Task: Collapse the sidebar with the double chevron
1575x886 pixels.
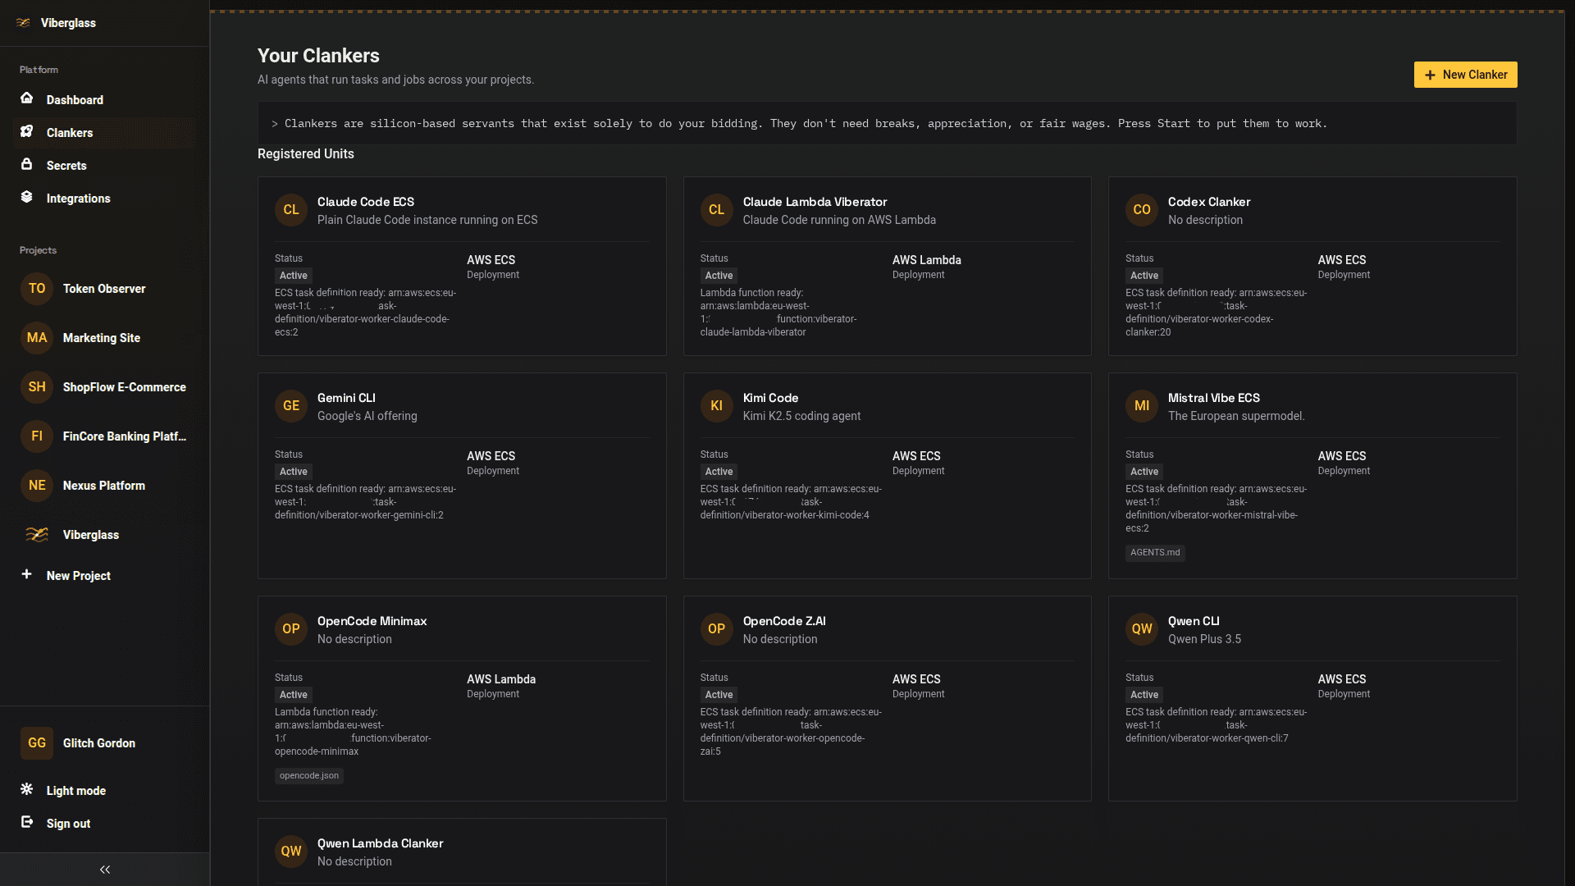Action: pos(105,869)
